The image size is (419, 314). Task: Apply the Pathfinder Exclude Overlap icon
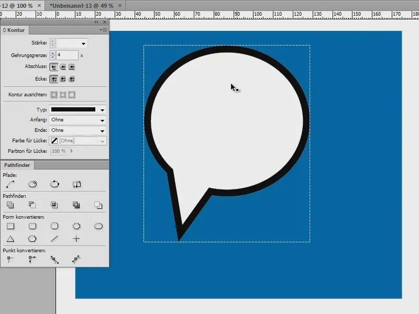click(76, 205)
